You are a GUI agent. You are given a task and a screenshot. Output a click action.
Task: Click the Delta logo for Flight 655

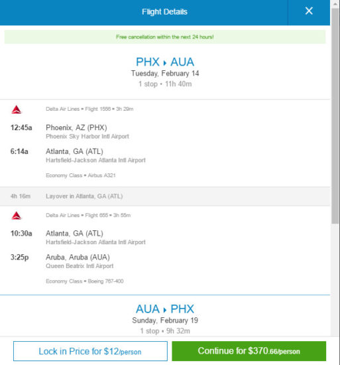click(17, 216)
